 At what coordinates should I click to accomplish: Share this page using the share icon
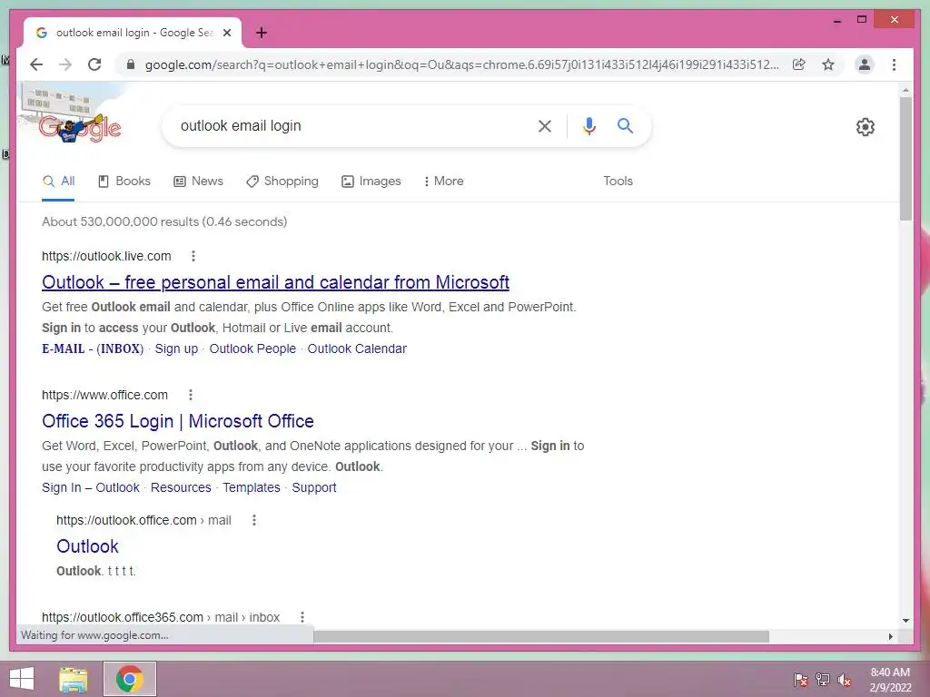[x=799, y=64]
